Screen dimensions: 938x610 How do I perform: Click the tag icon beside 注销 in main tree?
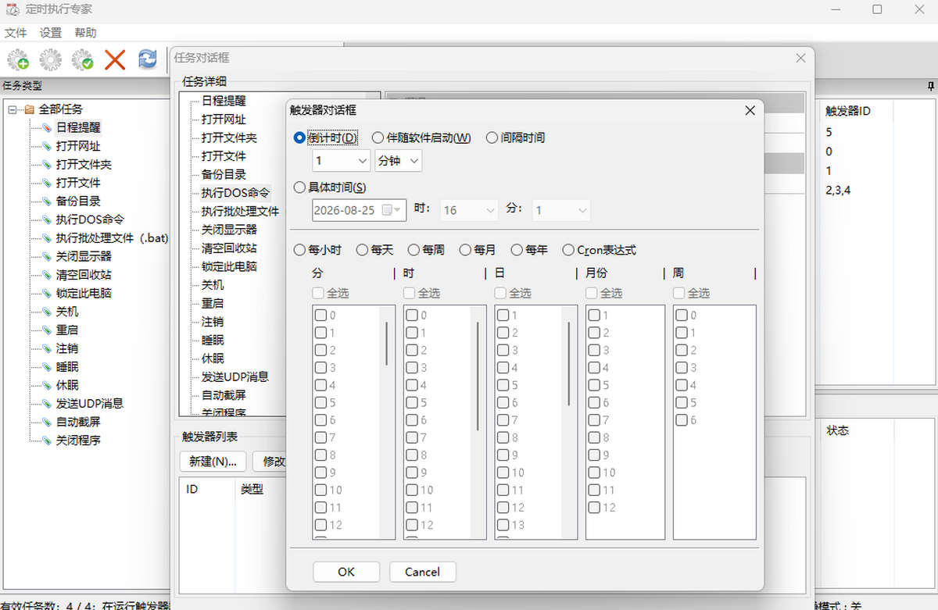point(46,348)
